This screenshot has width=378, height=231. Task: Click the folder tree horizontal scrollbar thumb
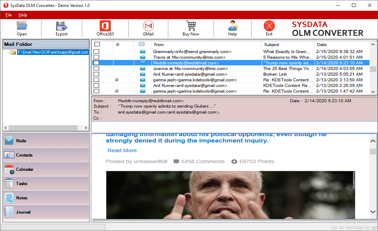click(x=43, y=128)
